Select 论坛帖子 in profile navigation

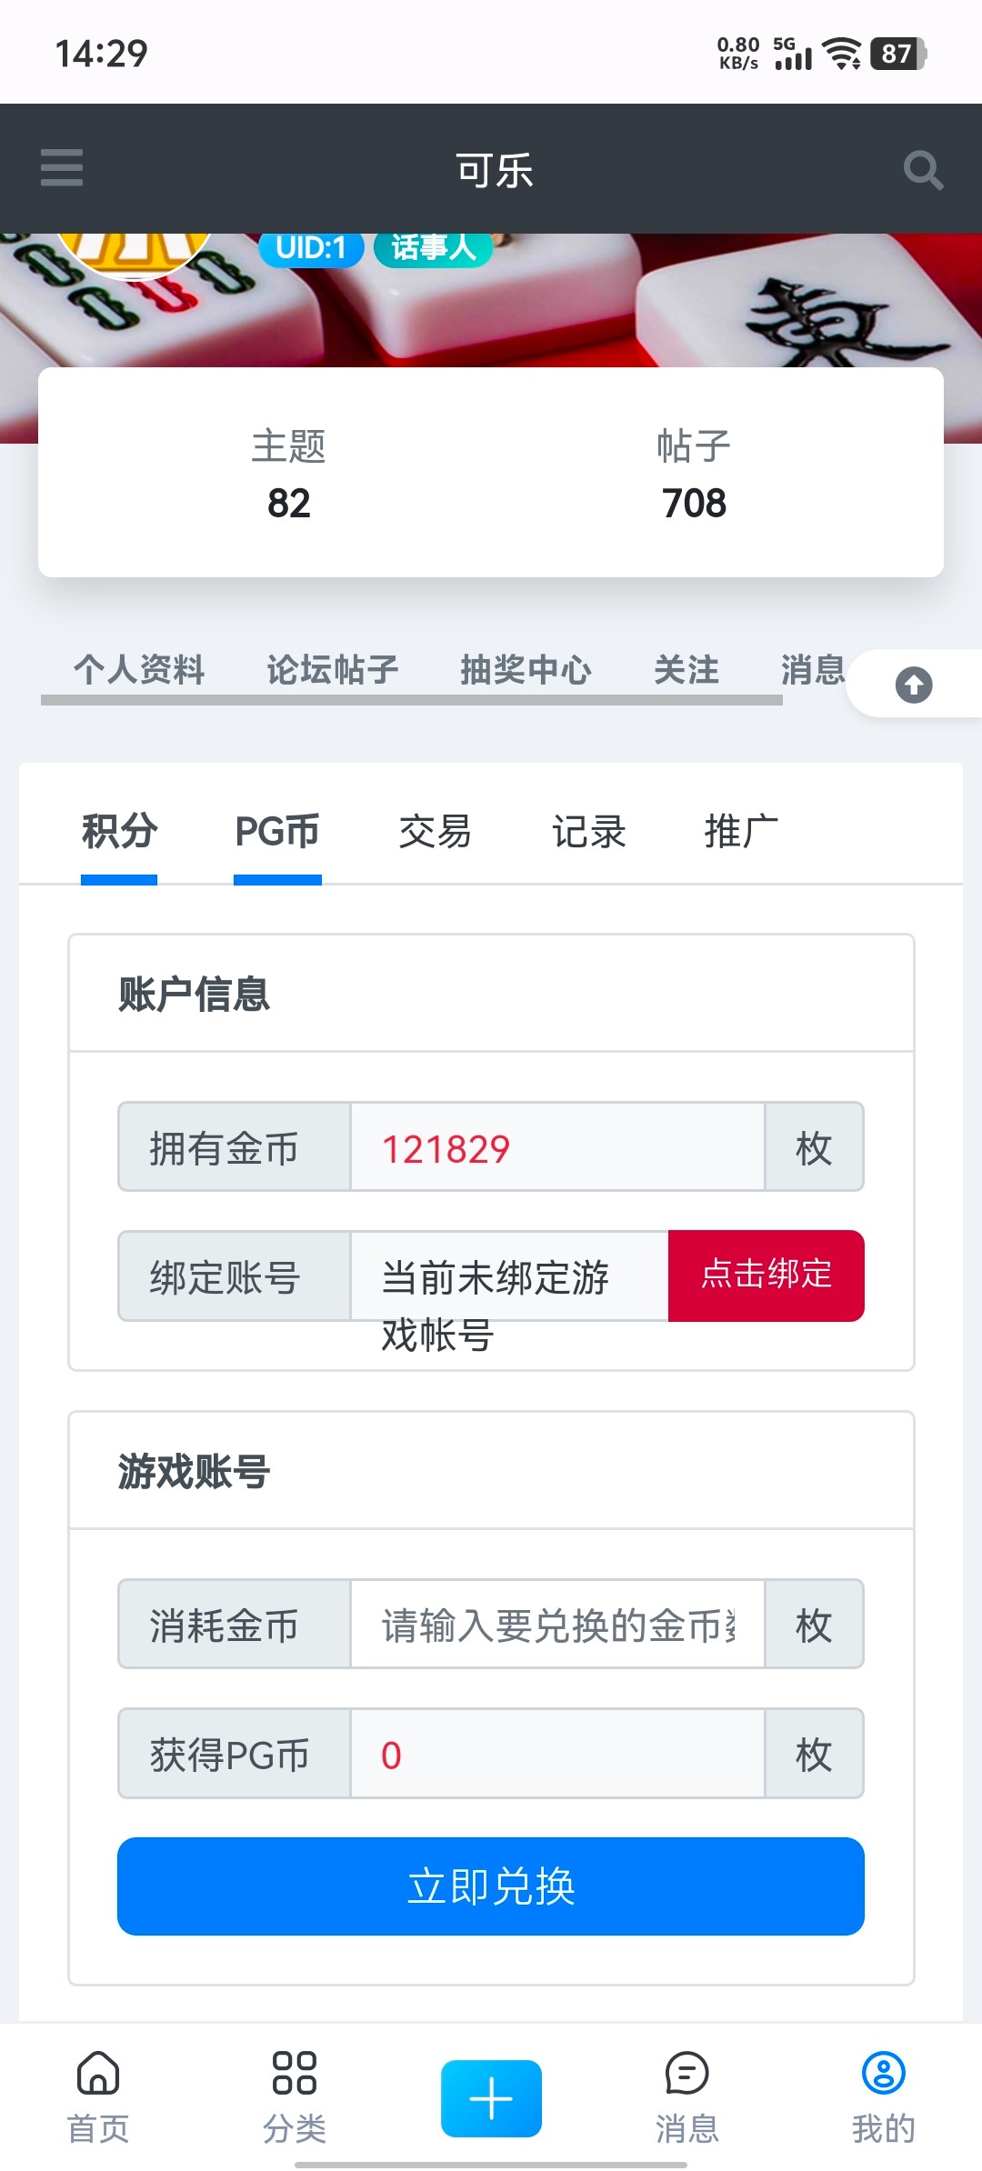[x=332, y=670]
